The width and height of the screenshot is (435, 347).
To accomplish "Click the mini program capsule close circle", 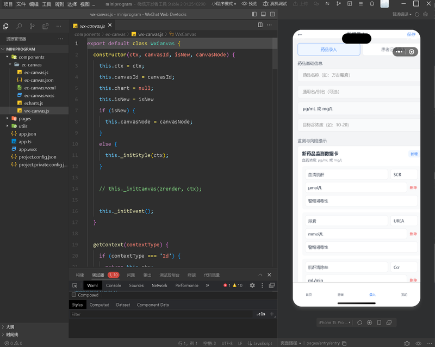I will 412,52.
